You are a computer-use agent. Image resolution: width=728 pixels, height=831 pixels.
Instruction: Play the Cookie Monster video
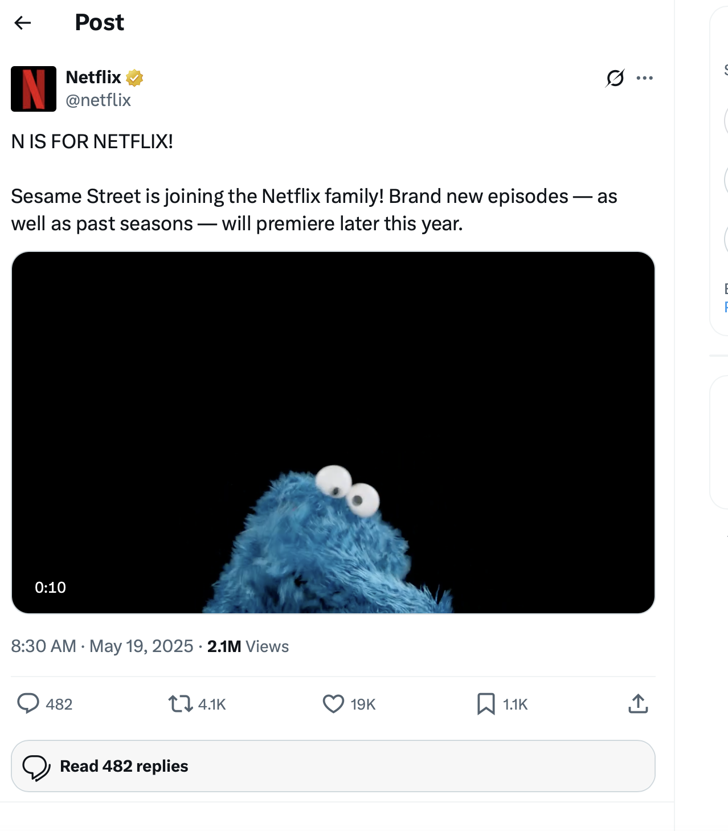coord(333,432)
